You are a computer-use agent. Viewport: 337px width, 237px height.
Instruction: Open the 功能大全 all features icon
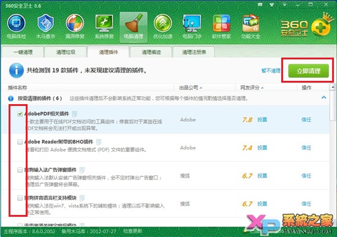[251, 27]
